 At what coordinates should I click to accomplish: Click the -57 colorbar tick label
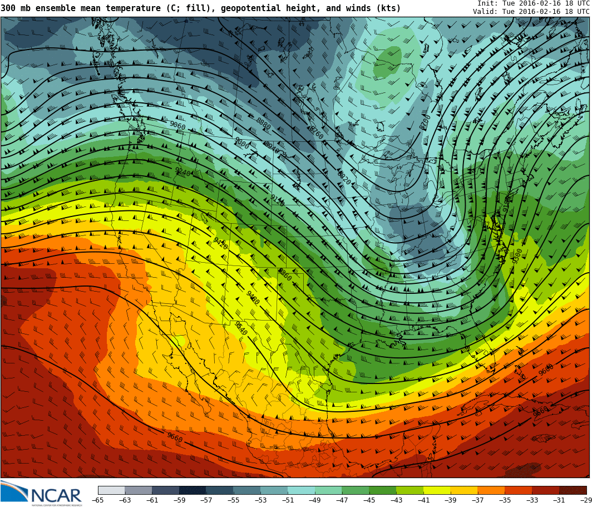coord(206,500)
